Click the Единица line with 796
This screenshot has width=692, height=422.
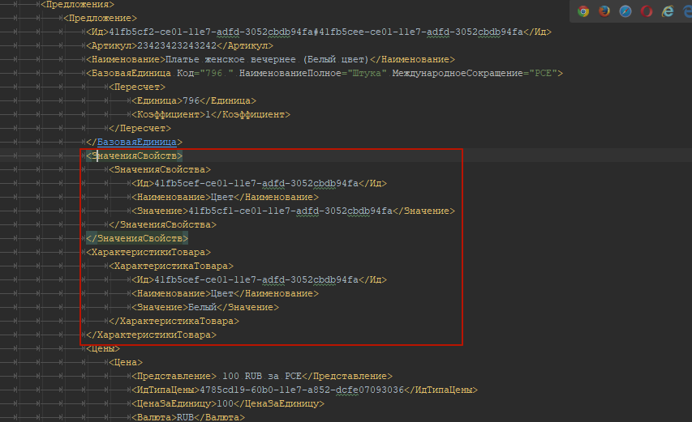tap(194, 100)
